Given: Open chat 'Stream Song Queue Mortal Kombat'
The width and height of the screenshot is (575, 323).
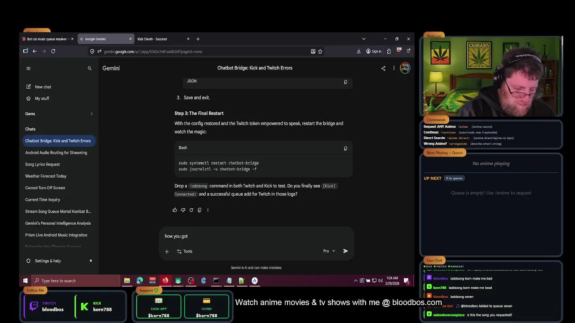Looking at the screenshot, I should [58, 211].
